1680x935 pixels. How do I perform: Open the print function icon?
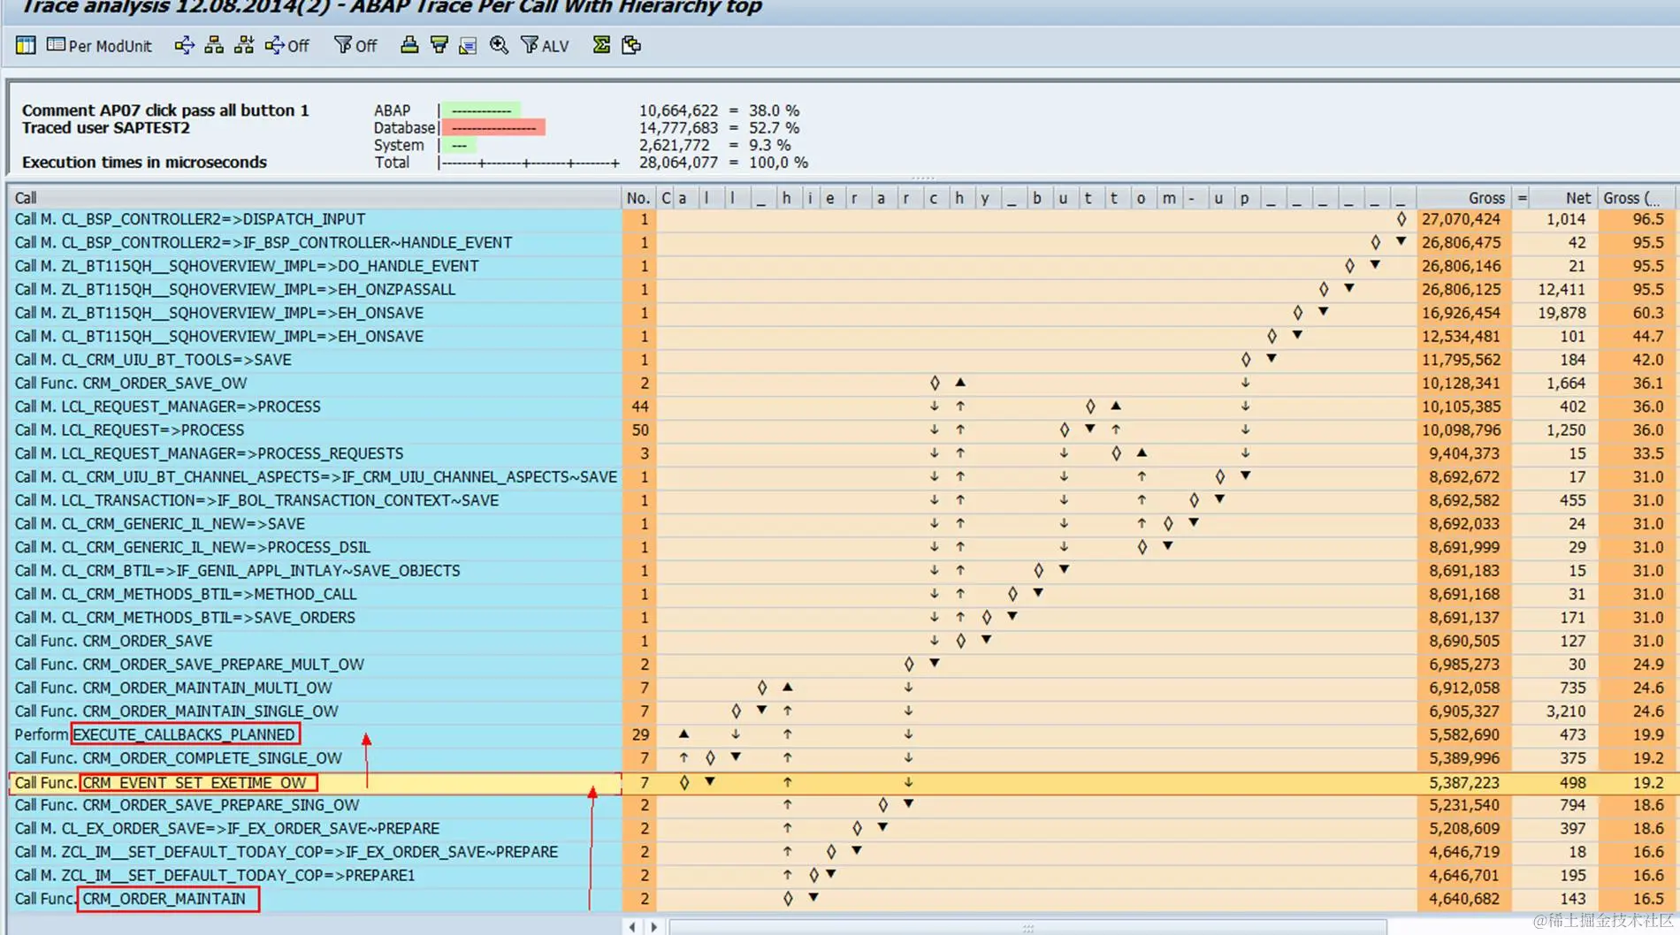[408, 45]
